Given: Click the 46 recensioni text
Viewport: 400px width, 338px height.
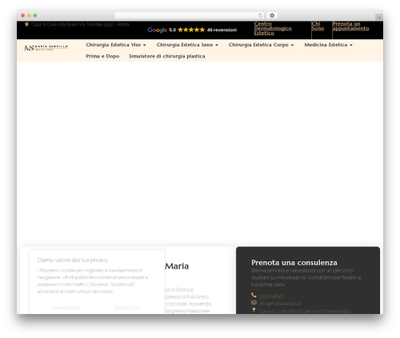Looking at the screenshot, I should pyautogui.click(x=222, y=30).
